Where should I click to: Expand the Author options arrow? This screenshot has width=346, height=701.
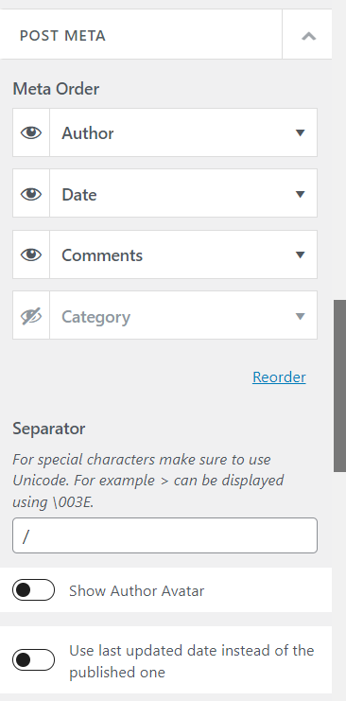[301, 132]
